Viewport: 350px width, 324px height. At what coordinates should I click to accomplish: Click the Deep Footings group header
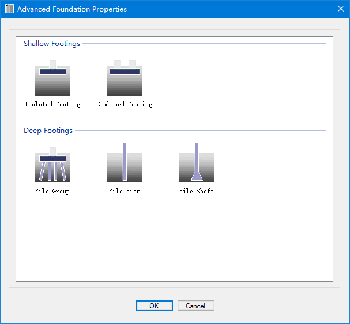[48, 131]
